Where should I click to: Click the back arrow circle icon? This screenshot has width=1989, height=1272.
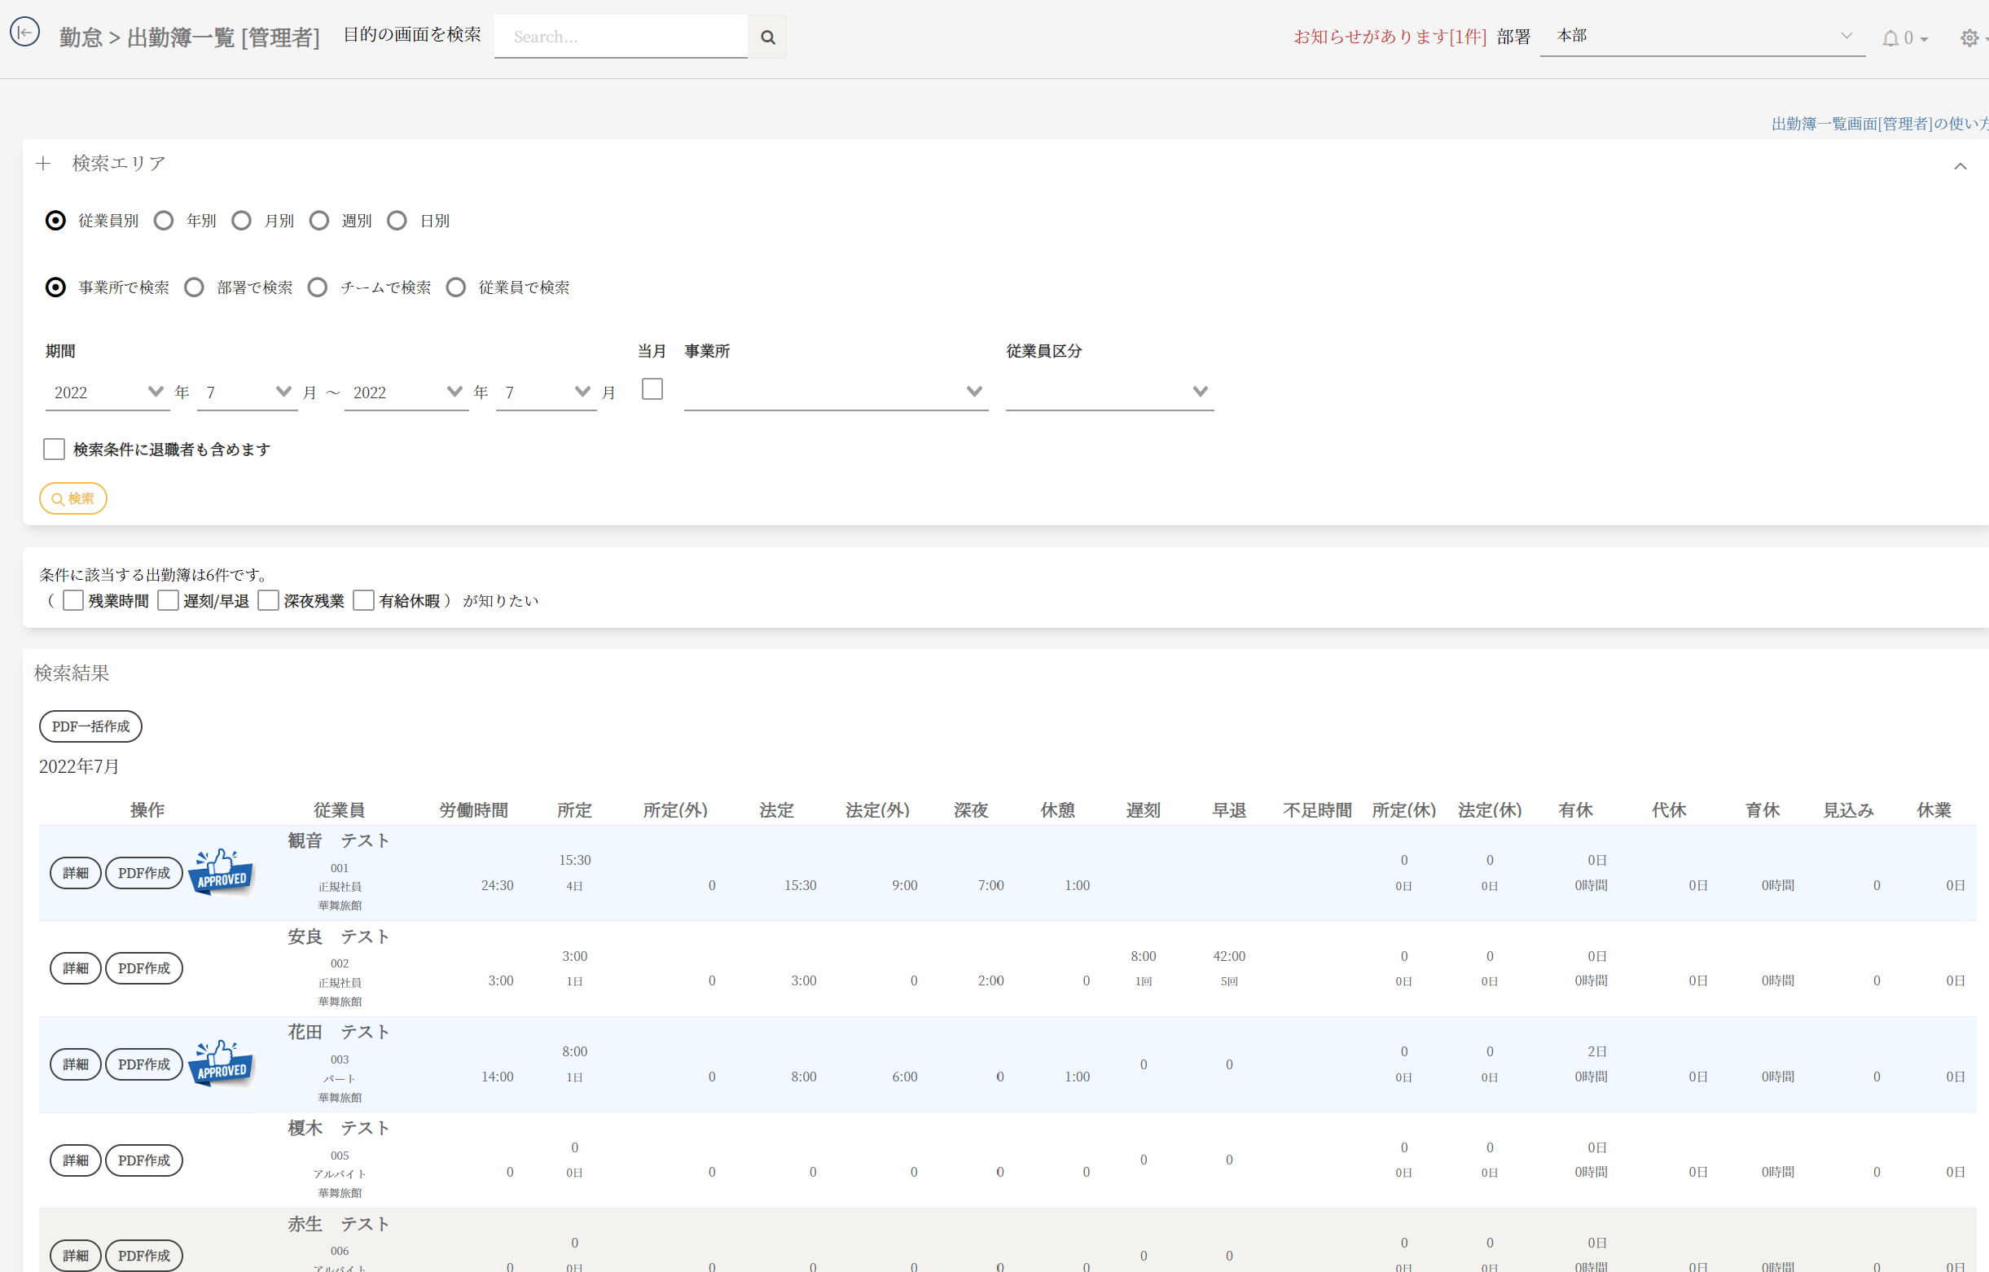pos(24,33)
